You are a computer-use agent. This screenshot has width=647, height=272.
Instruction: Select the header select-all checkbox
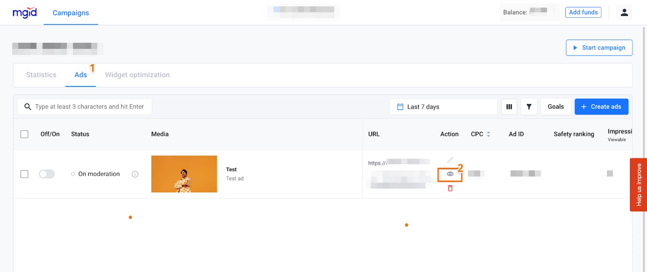click(24, 134)
